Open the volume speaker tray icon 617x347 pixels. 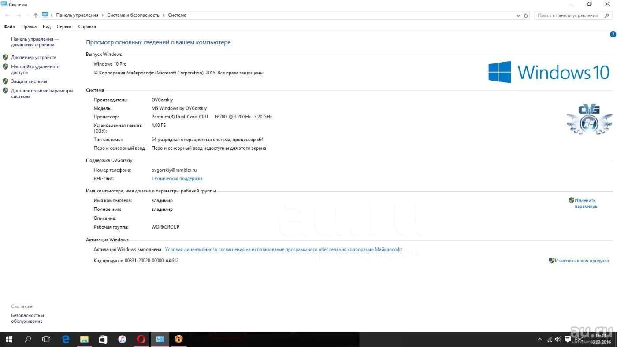point(558,340)
